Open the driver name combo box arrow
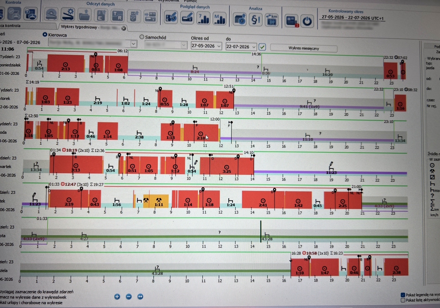The image size is (440, 308). point(133,44)
